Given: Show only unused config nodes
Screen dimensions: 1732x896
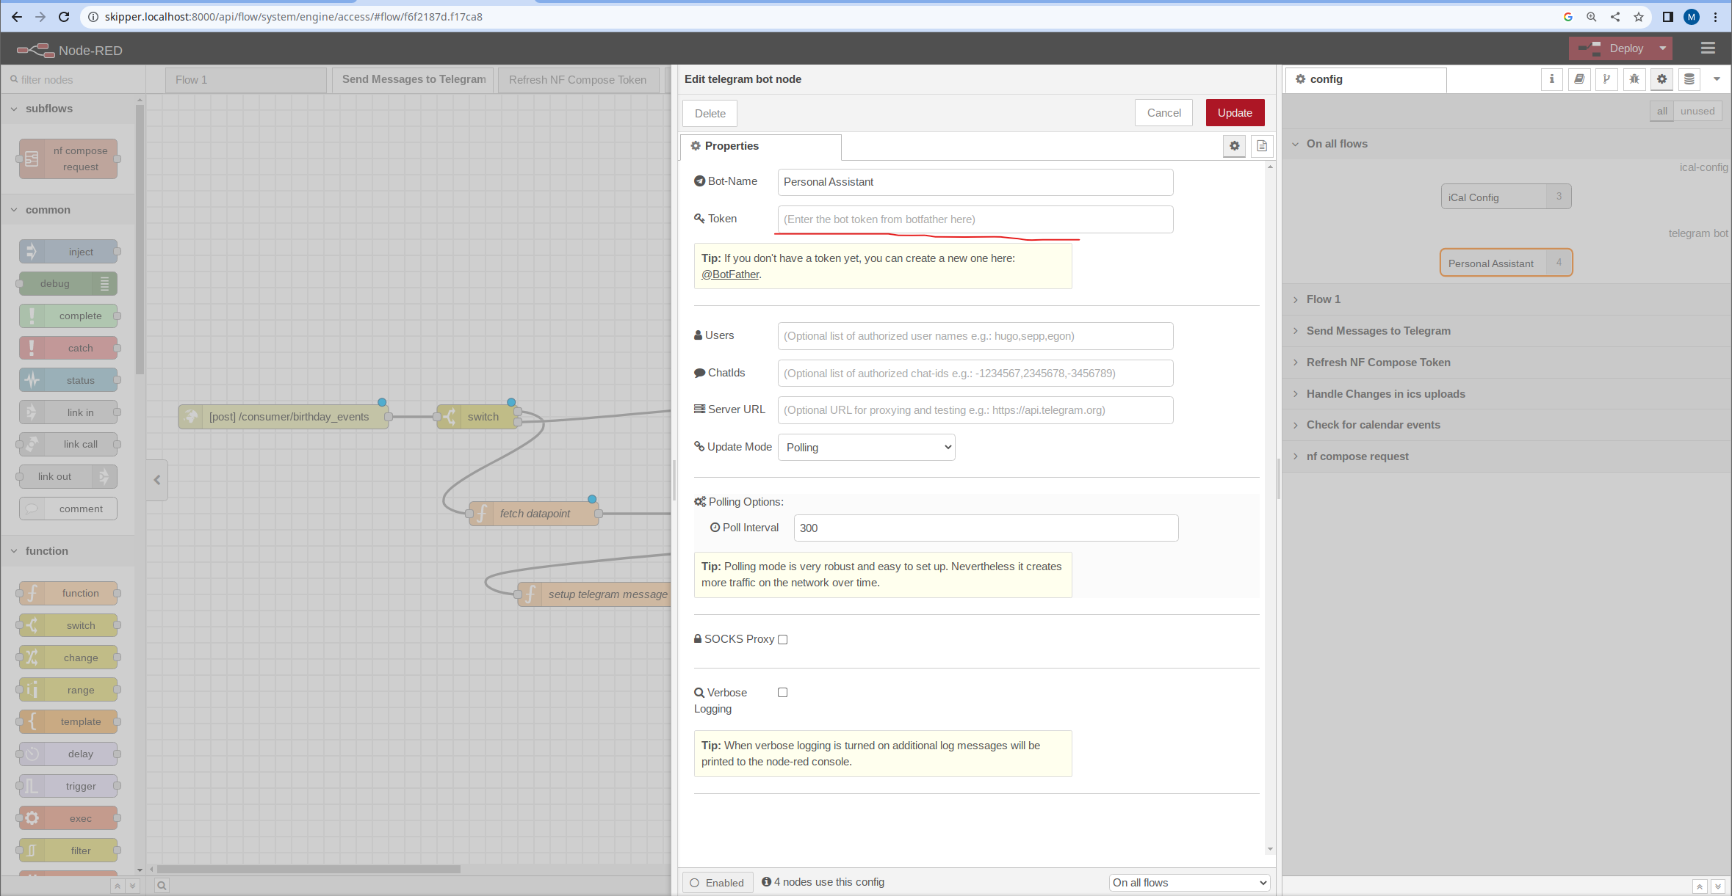Looking at the screenshot, I should coord(1697,112).
